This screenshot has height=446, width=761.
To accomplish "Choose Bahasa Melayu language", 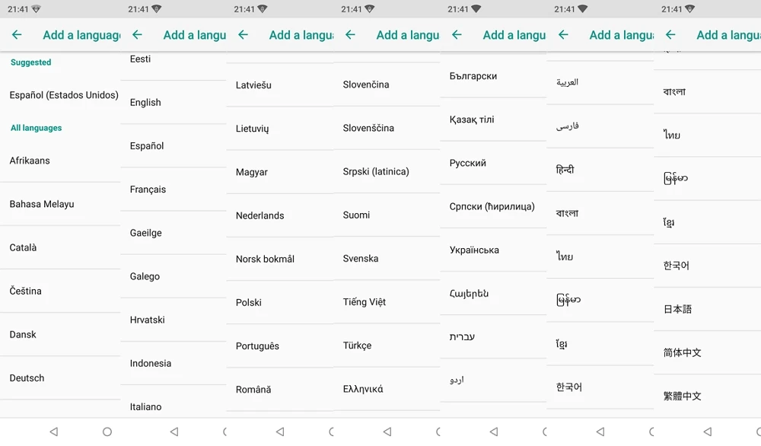I will 60,204.
